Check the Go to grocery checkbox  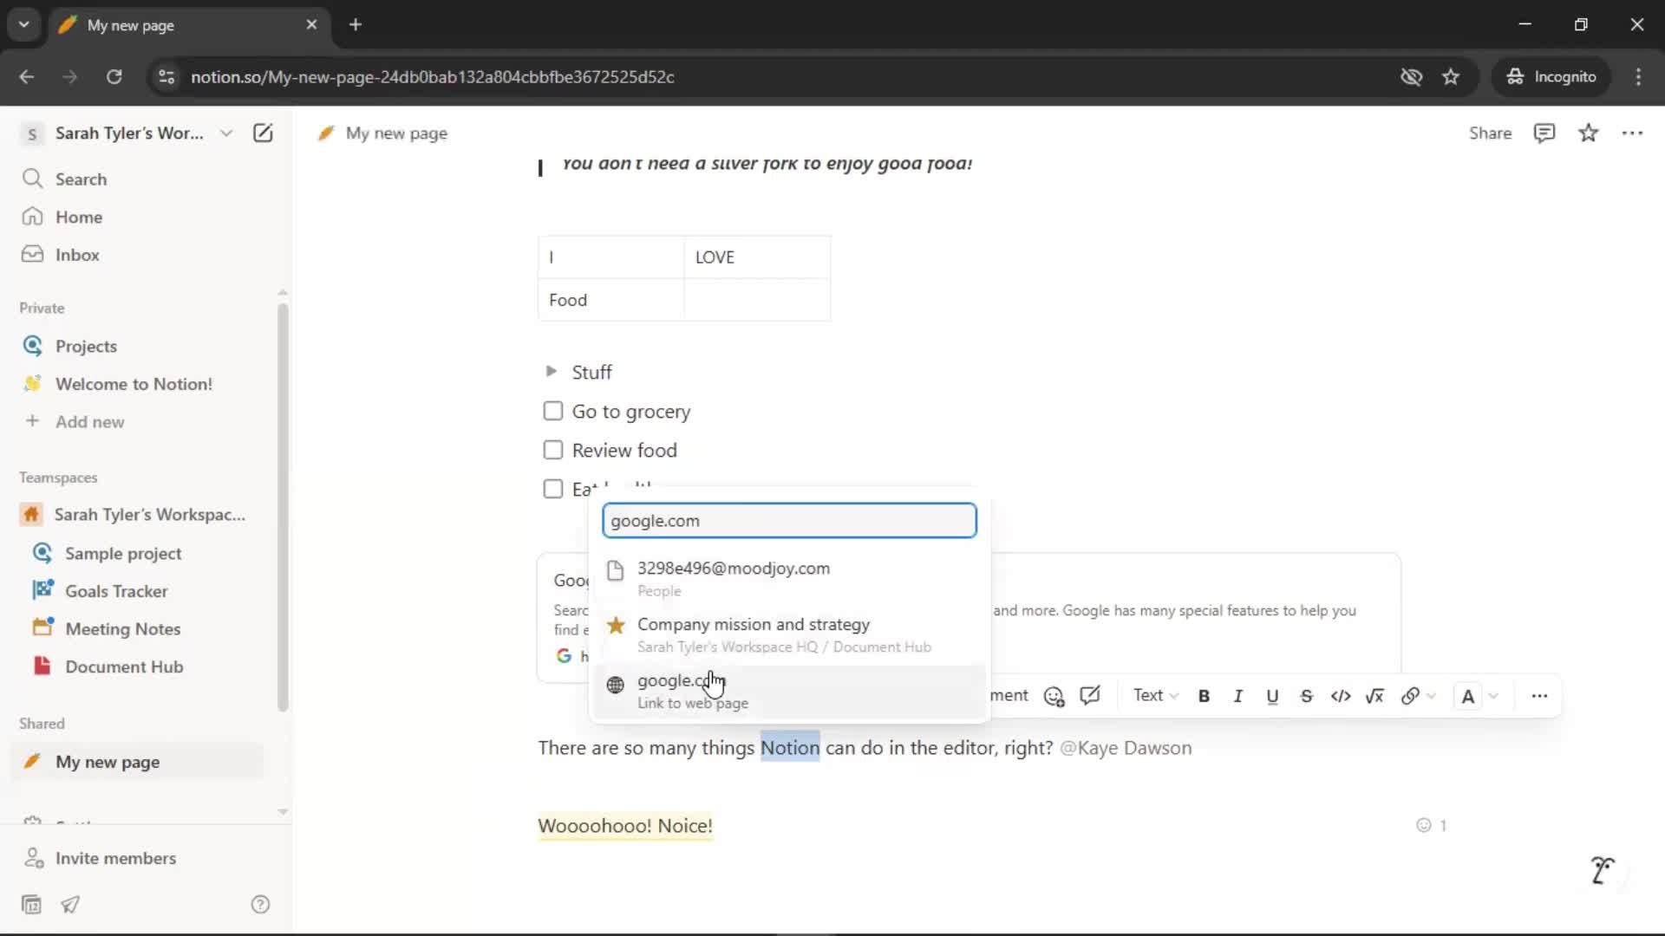[x=552, y=411]
